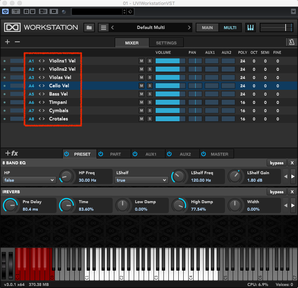298x288 pixels.
Task: Solo the Timpani part
Action: pos(150,102)
